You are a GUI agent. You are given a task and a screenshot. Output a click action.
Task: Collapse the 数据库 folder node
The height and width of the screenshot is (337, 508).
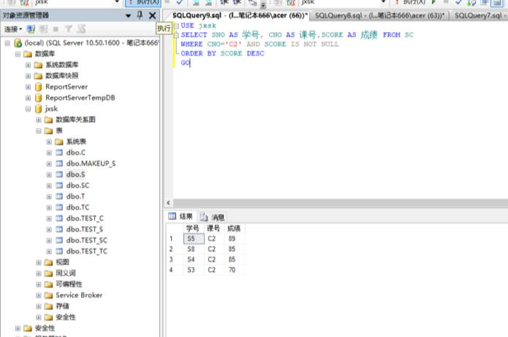pos(18,54)
